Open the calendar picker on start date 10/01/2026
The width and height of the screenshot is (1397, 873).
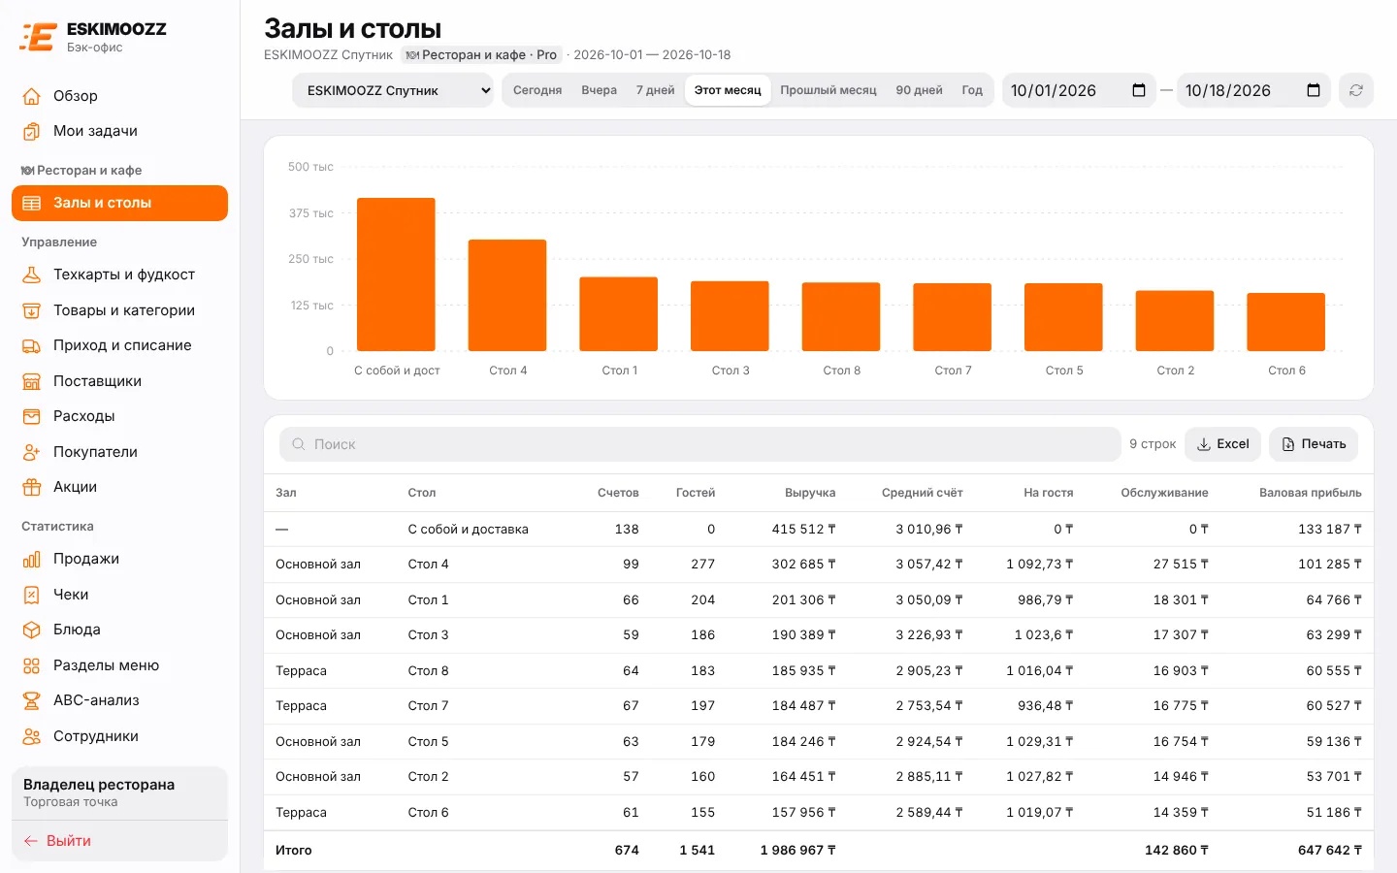click(1139, 90)
